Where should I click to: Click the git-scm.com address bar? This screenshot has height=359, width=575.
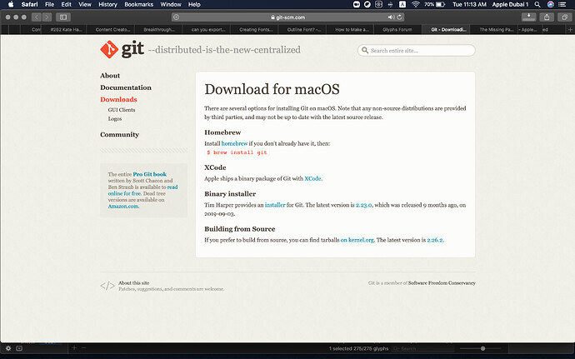(287, 17)
